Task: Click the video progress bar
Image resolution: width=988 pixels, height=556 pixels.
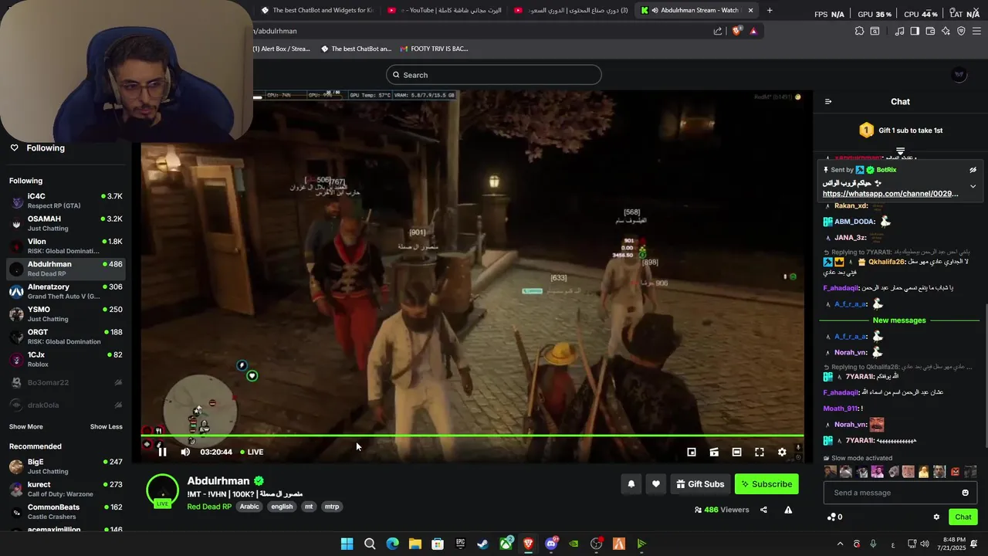Action: point(472,436)
